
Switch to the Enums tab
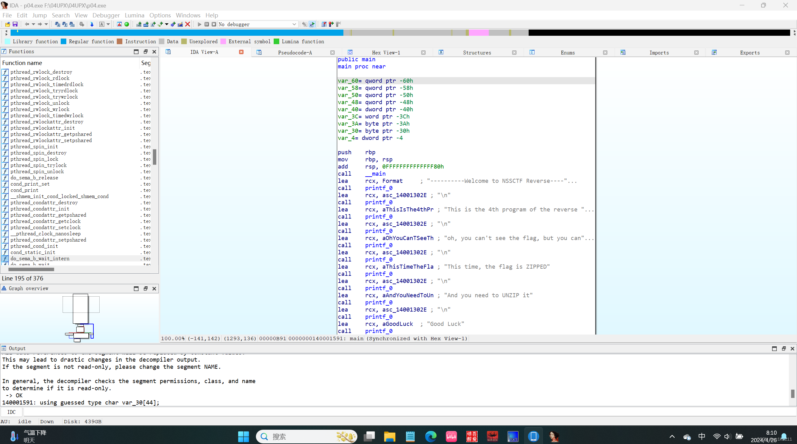[568, 53]
